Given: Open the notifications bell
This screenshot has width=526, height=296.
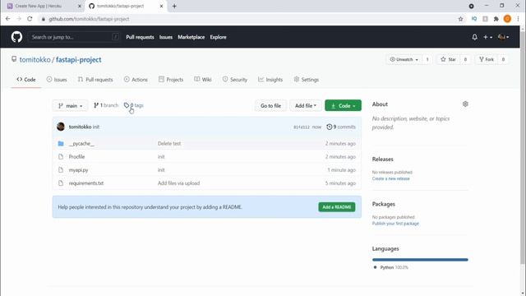Looking at the screenshot, I should [x=474, y=37].
